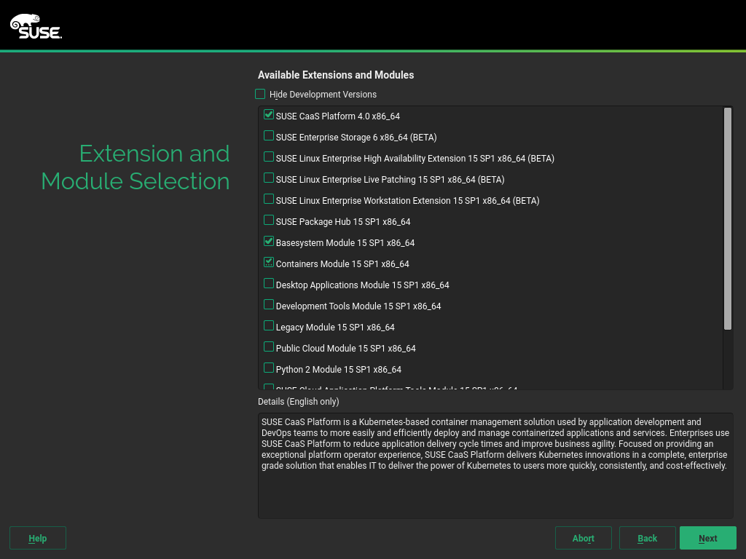This screenshot has width=746, height=559.
Task: Open the Help button
Action: 38,538
